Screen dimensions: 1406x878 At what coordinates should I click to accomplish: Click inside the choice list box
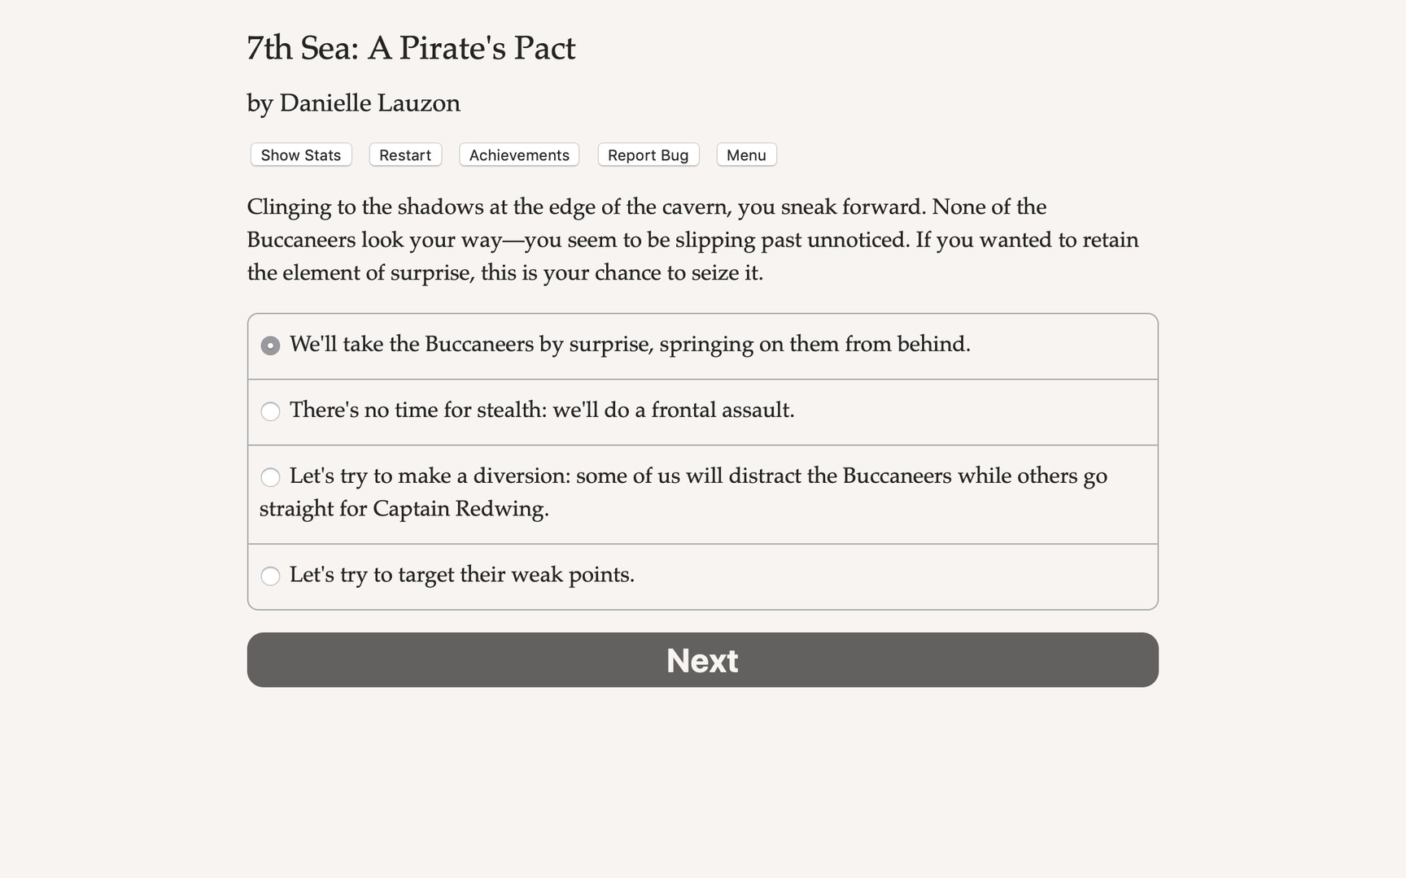(701, 459)
